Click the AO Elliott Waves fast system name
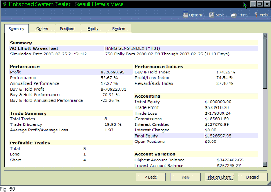The image size is (271, 192). pyautogui.click(x=34, y=48)
